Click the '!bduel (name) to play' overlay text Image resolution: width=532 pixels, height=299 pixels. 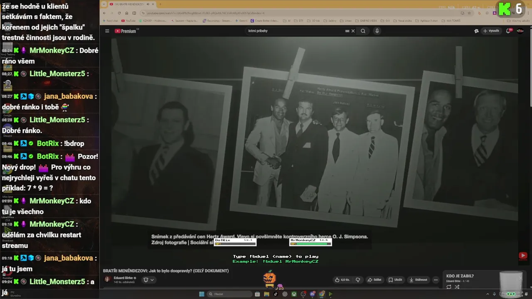point(276,257)
